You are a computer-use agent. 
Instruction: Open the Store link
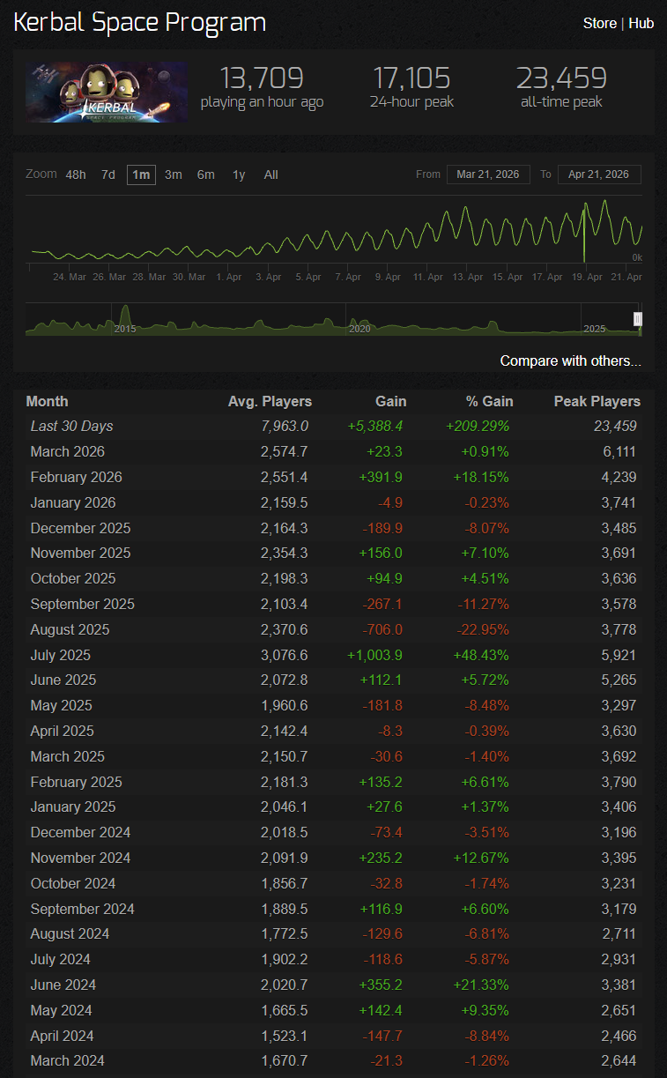(x=599, y=23)
